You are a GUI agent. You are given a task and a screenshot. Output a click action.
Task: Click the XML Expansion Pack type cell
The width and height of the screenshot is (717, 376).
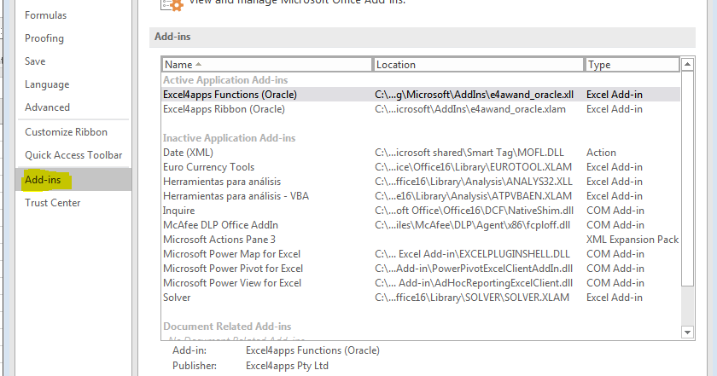click(x=632, y=240)
